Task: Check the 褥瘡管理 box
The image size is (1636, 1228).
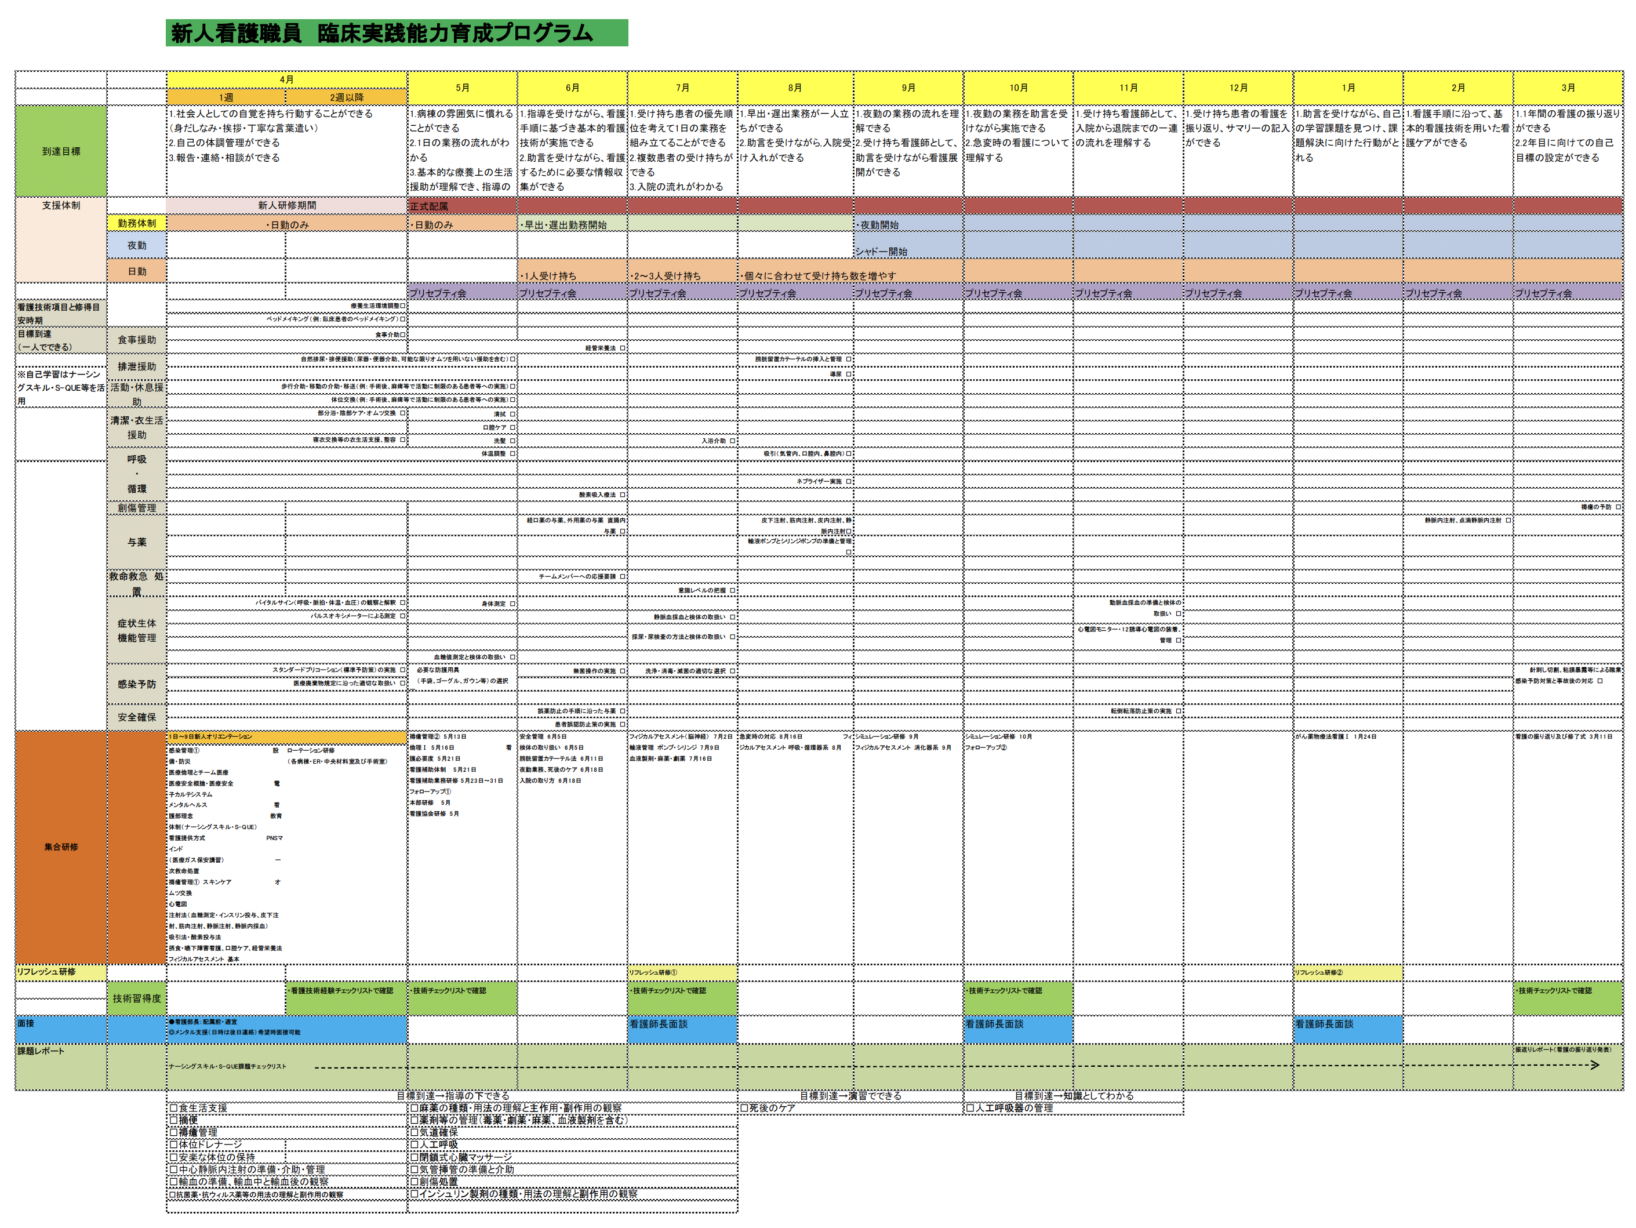Action: pos(173,1132)
